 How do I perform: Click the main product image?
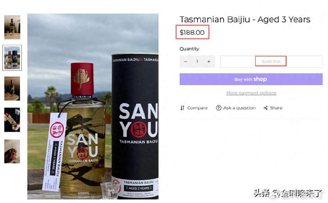point(93,106)
